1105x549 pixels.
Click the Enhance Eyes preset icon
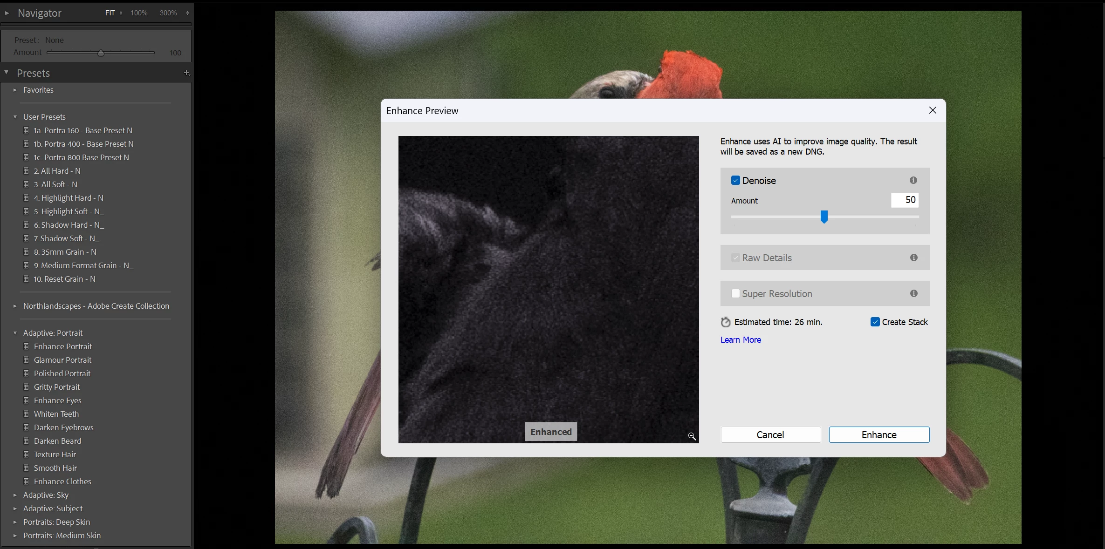tap(27, 400)
